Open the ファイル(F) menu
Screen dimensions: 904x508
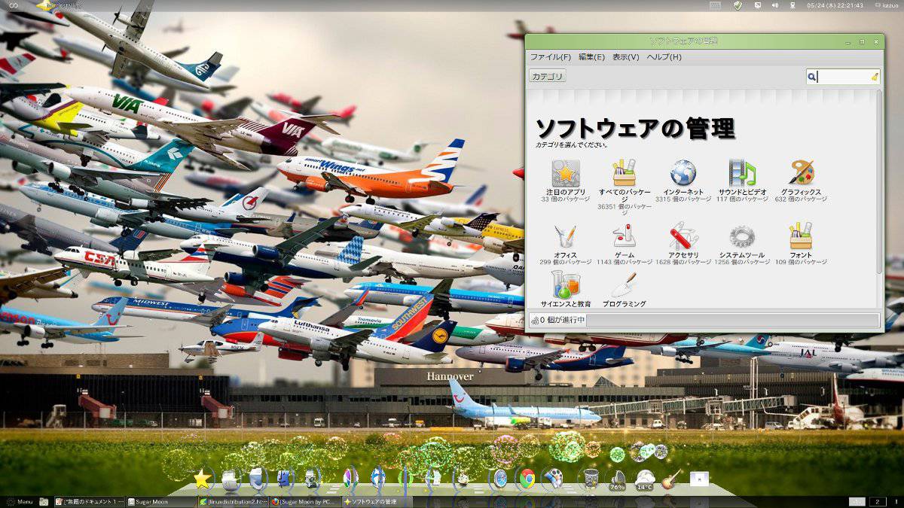tap(551, 57)
